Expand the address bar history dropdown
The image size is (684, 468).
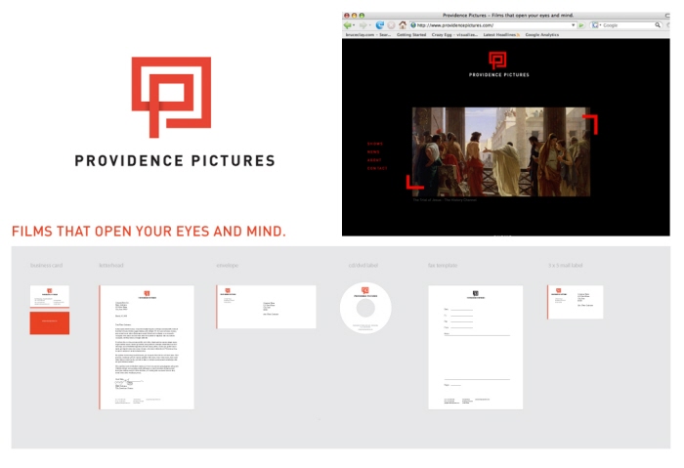pyautogui.click(x=574, y=25)
